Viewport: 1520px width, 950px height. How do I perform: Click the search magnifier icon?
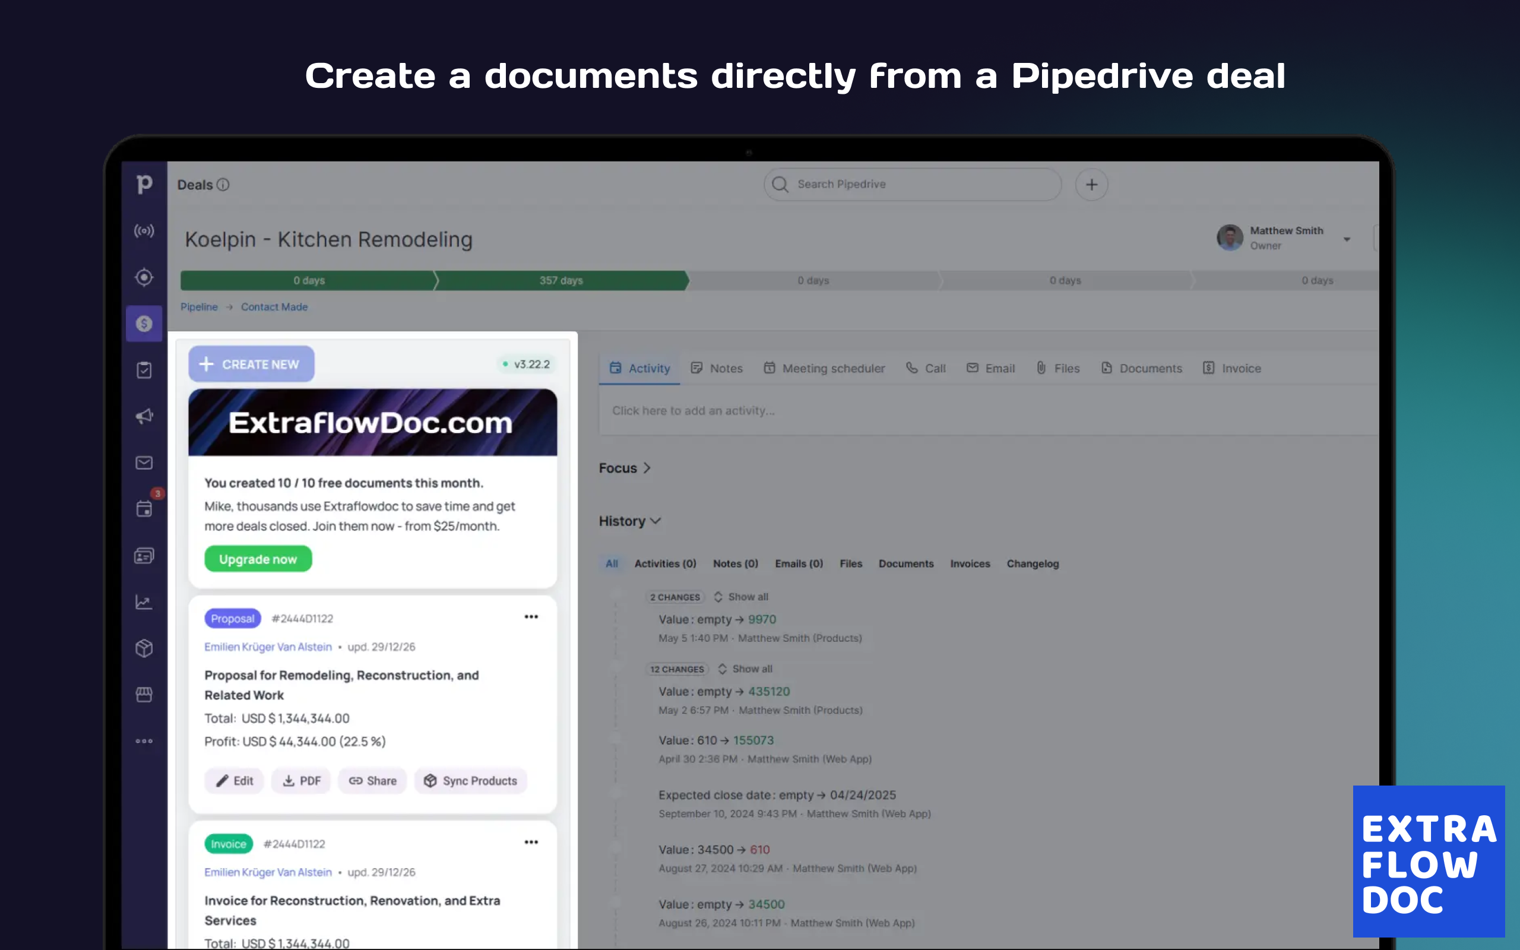(x=780, y=184)
